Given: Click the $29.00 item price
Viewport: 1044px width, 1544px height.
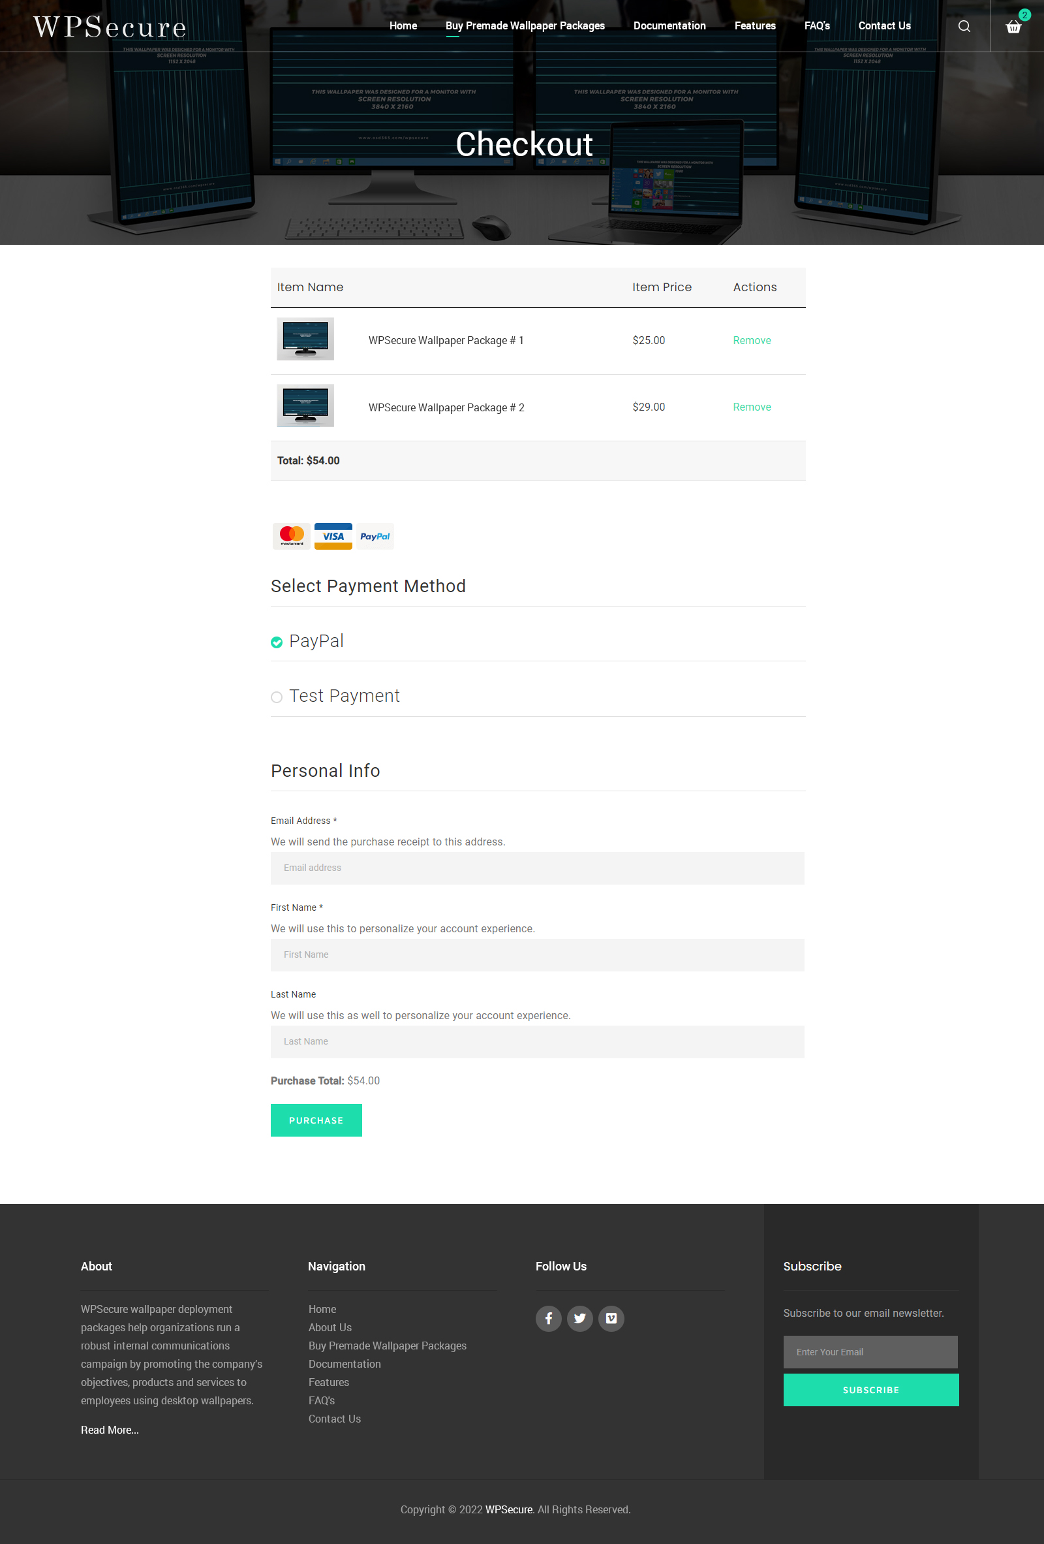Looking at the screenshot, I should click(649, 407).
